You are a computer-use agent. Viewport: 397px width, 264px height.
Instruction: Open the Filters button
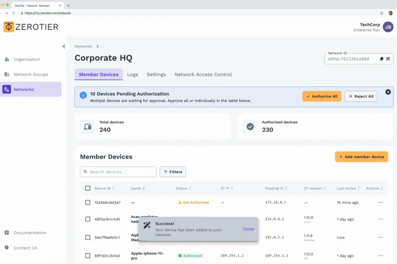click(173, 172)
